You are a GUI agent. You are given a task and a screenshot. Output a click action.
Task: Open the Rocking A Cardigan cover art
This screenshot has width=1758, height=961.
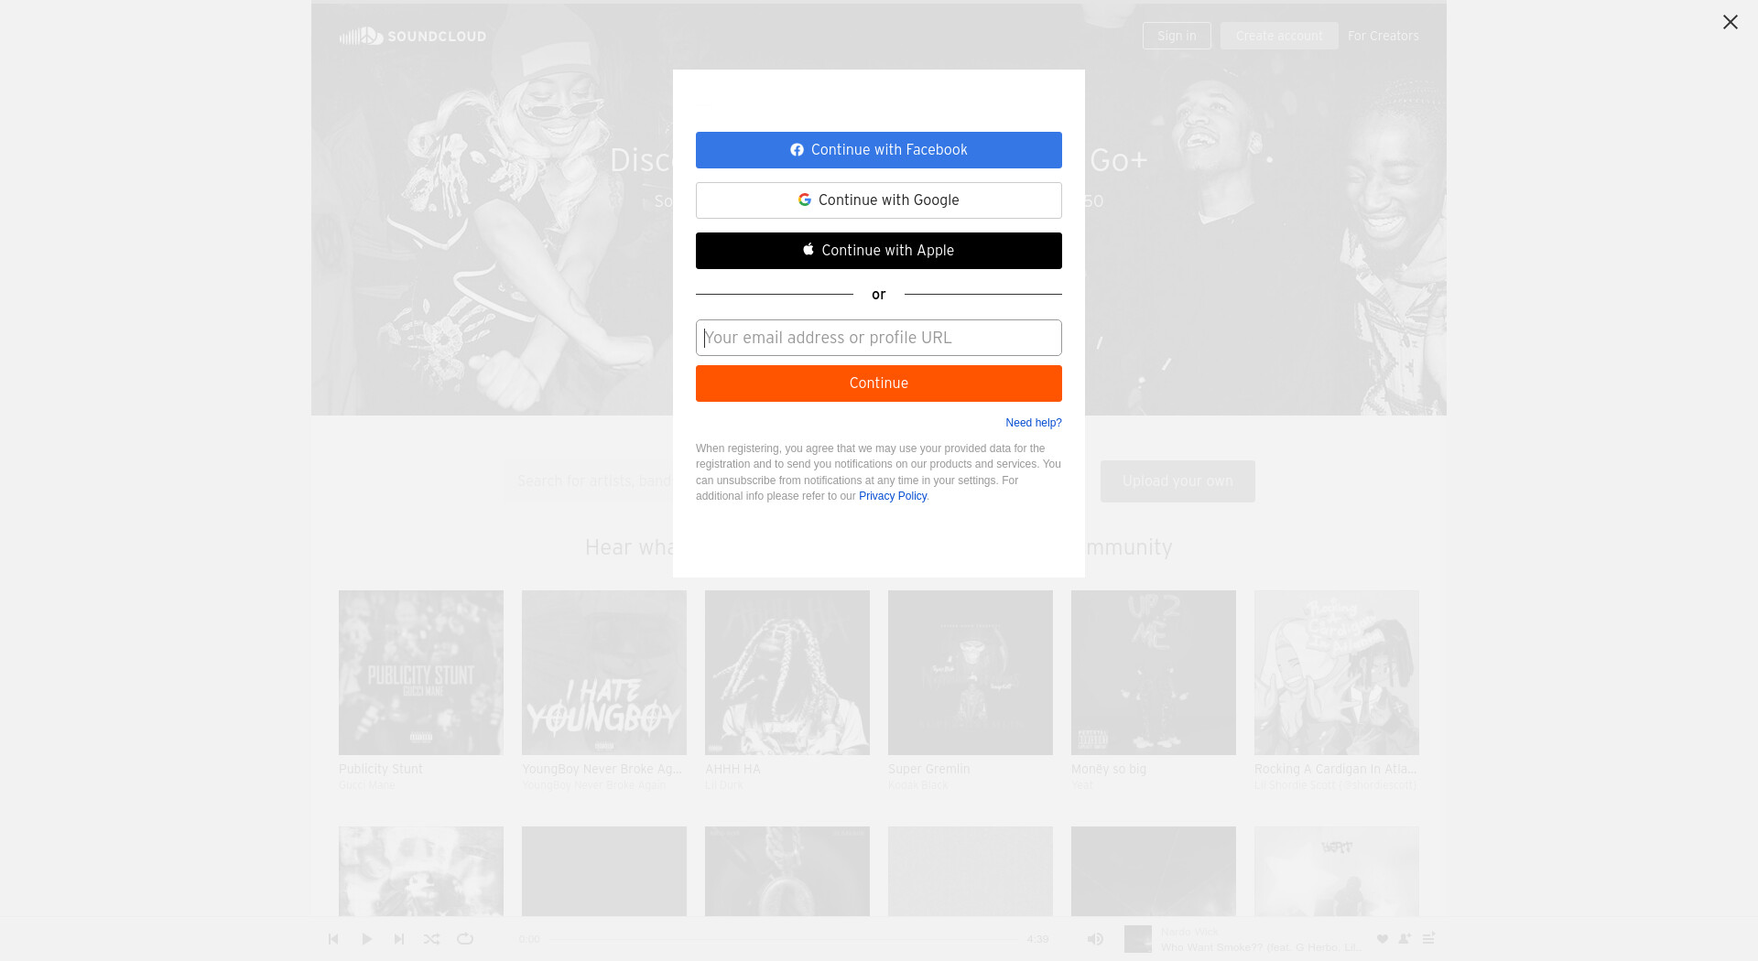1337,673
